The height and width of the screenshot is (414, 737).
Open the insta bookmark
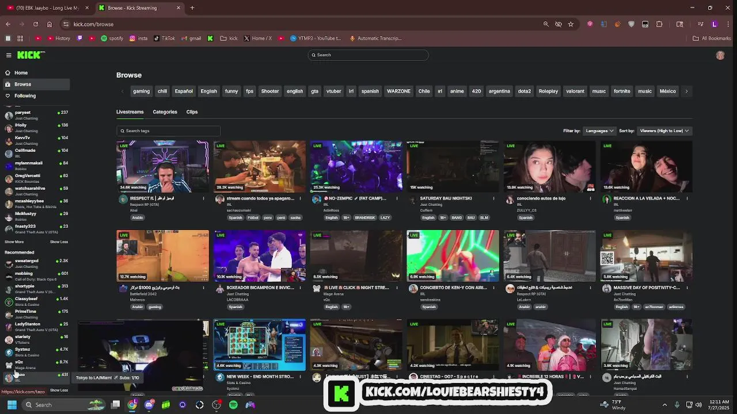click(138, 39)
